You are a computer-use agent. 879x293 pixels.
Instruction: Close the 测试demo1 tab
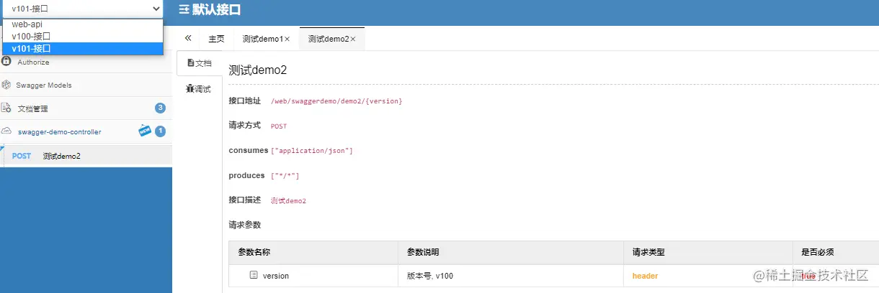287,39
